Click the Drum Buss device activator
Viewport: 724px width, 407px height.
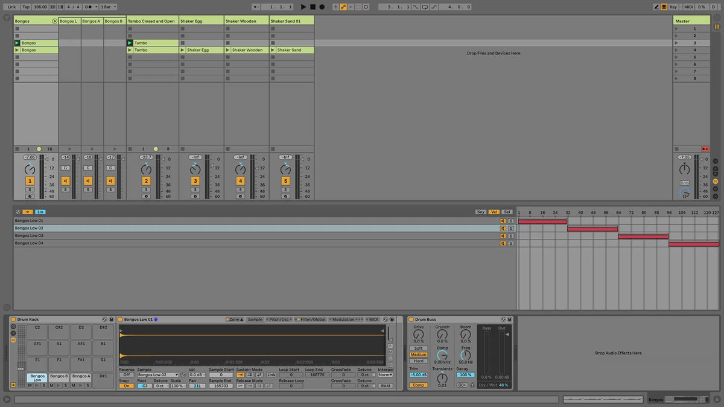tap(411, 319)
